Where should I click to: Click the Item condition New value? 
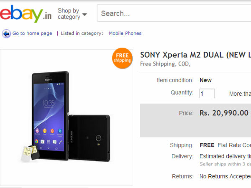coord(205,80)
